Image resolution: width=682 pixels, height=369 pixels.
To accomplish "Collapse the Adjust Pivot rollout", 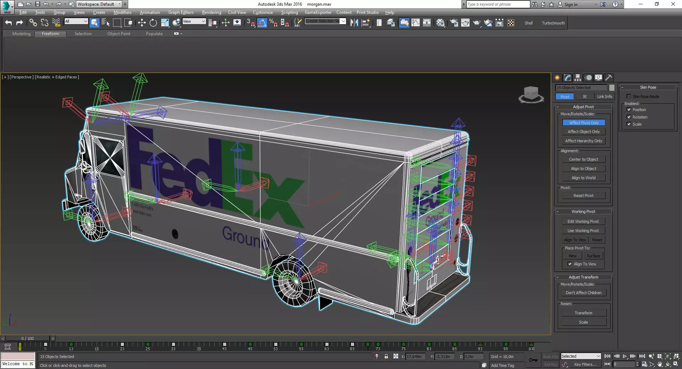I will pyautogui.click(x=583, y=107).
